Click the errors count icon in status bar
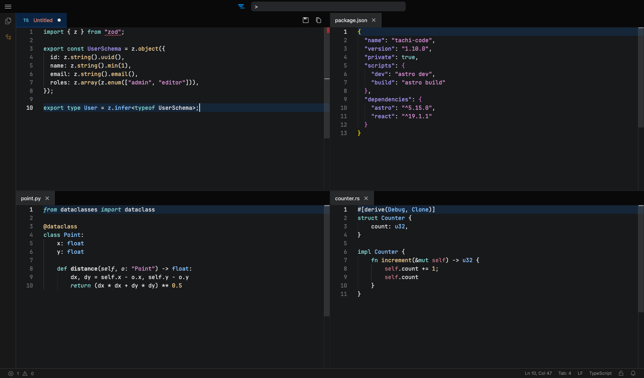644x378 pixels. [x=11, y=374]
